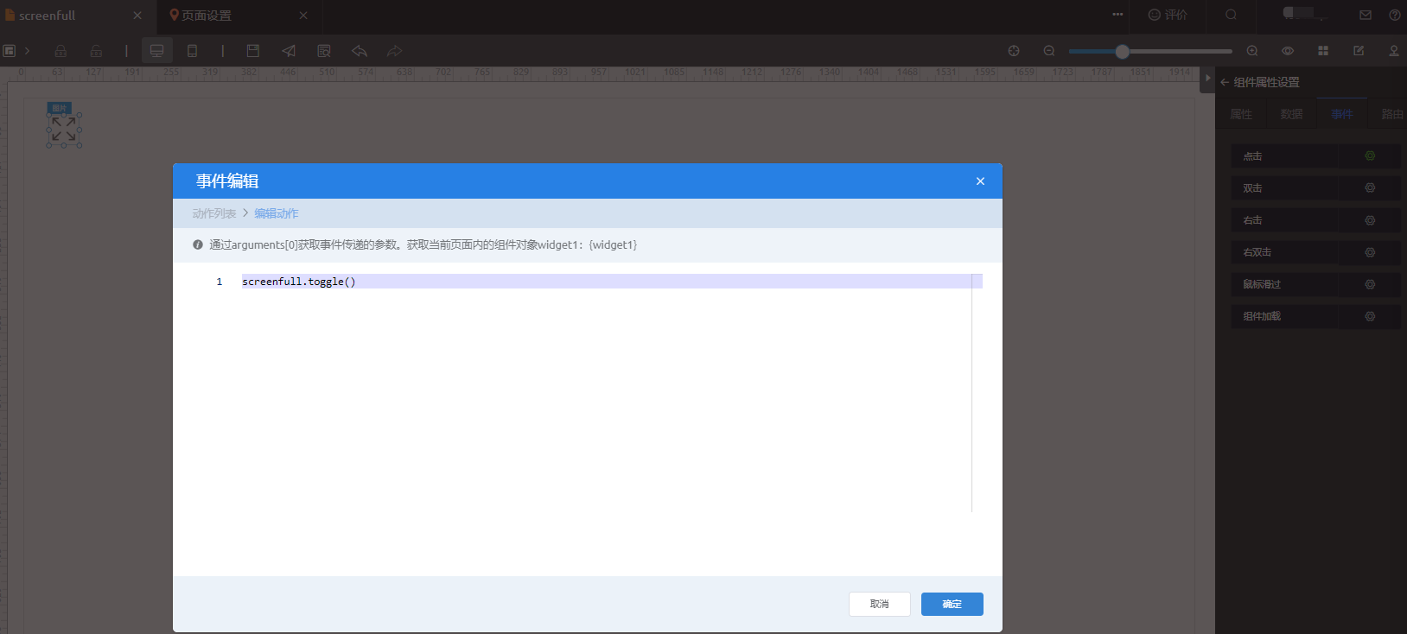The height and width of the screenshot is (634, 1407).
Task: Collapse the properties panel with the arrow handle
Action: point(1207,78)
